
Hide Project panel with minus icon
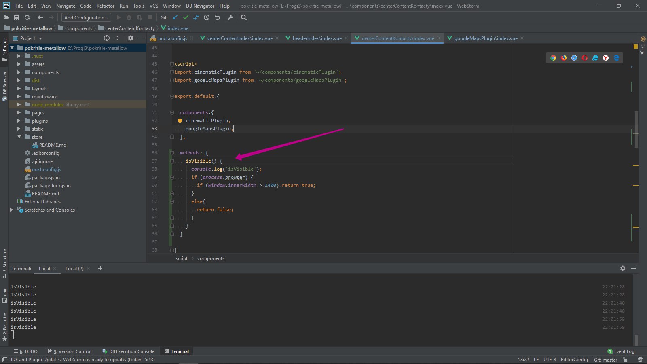[141, 38]
